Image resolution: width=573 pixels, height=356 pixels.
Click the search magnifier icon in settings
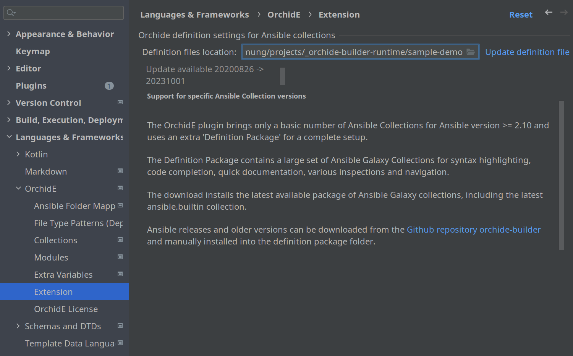point(11,13)
